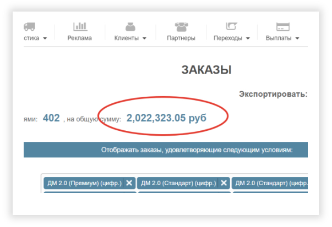Click the orders count 402
The height and width of the screenshot is (227, 332).
click(x=51, y=117)
